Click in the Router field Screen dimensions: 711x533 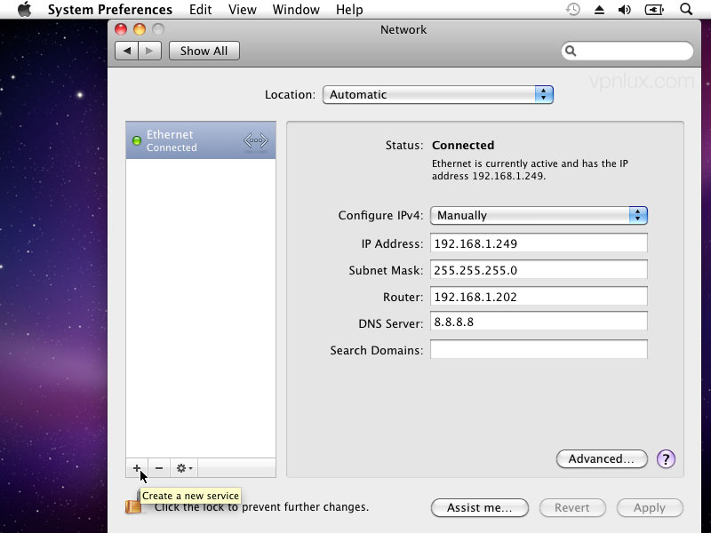coord(539,297)
